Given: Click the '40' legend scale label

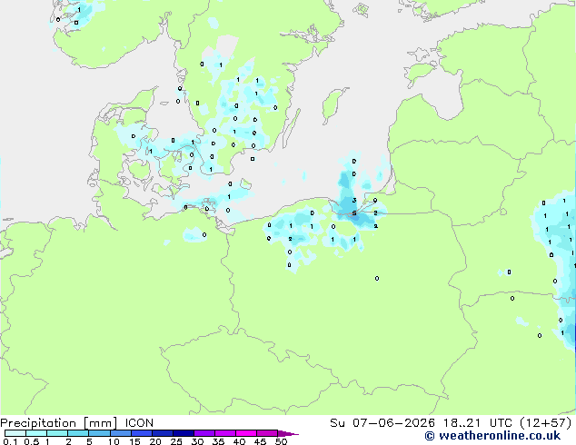Looking at the screenshot, I should (x=239, y=441).
